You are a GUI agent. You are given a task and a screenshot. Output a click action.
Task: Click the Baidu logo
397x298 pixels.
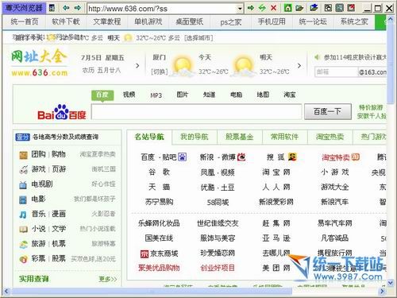62,112
